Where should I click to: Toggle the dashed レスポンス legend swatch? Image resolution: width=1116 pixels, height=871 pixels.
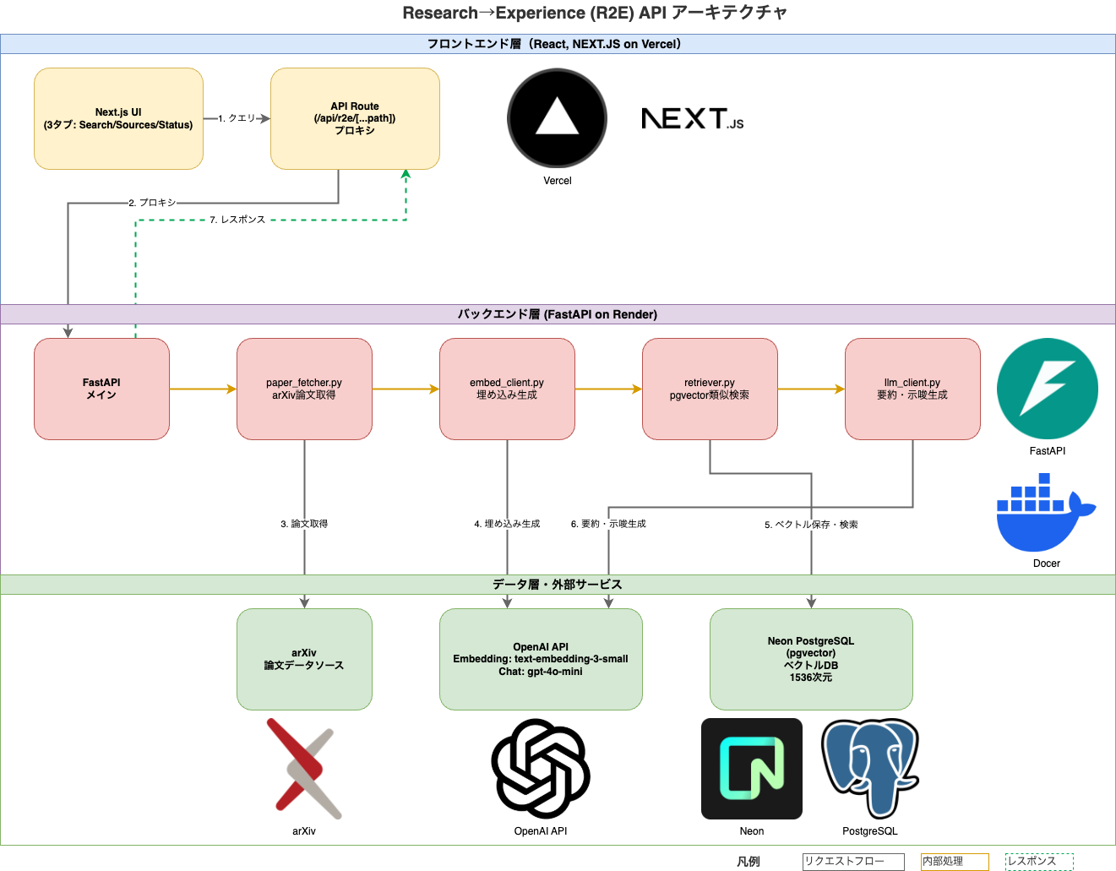click(1038, 861)
